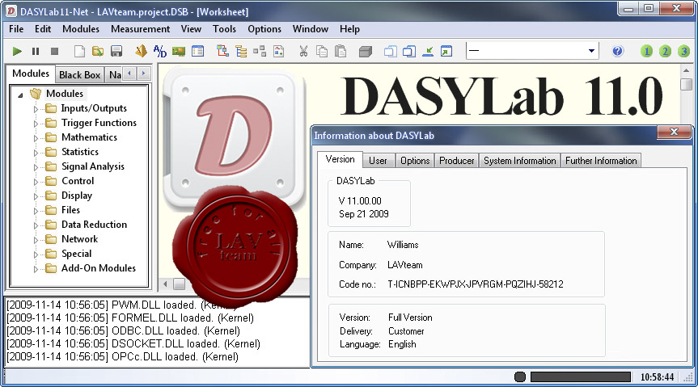Click the blue list window toolbar icon
Screen dimensions: 698x387
[x=197, y=52]
